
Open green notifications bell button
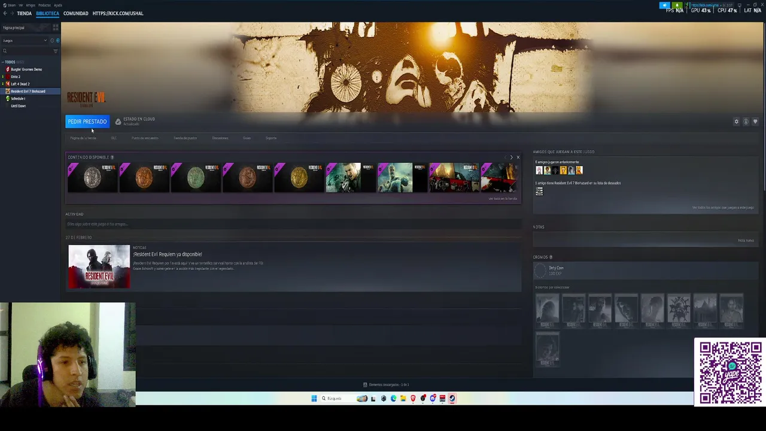click(677, 5)
